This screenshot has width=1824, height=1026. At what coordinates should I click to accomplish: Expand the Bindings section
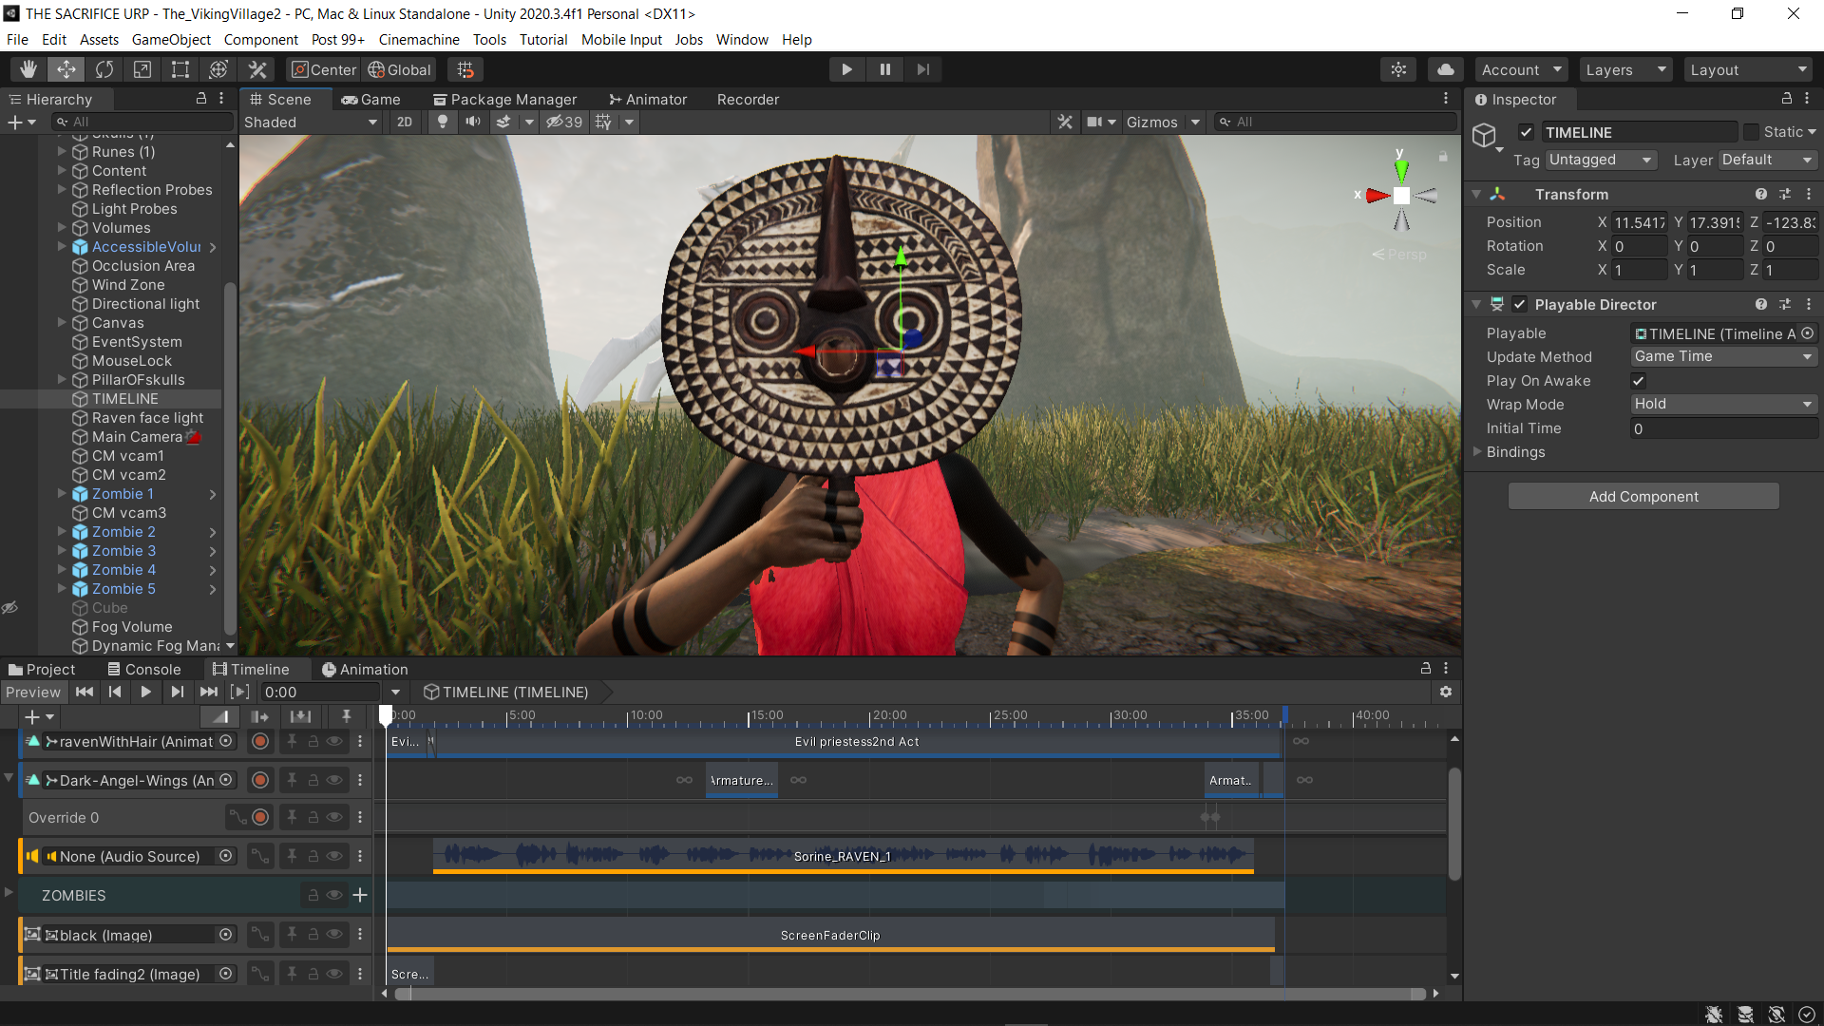(x=1477, y=452)
